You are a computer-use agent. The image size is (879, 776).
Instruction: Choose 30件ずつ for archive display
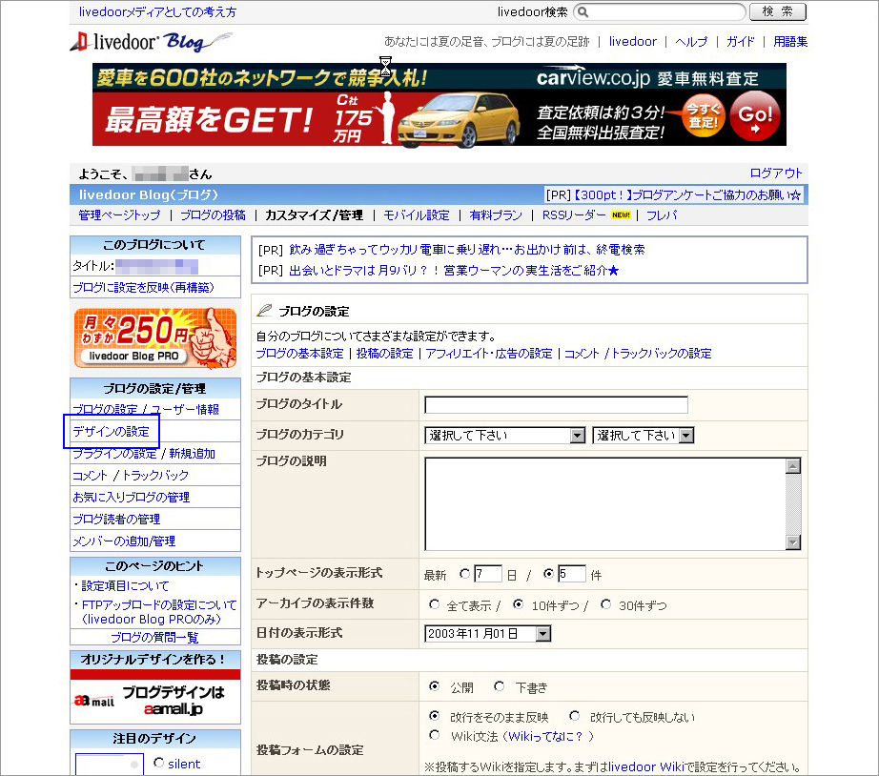[x=605, y=604]
